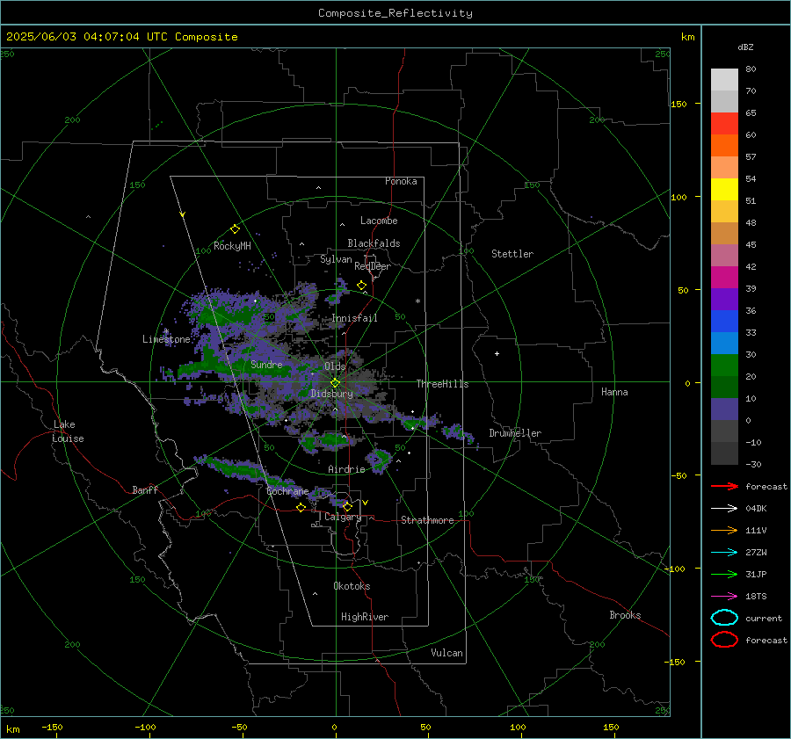Click the Banff city label
This screenshot has height=739, width=791.
[145, 490]
